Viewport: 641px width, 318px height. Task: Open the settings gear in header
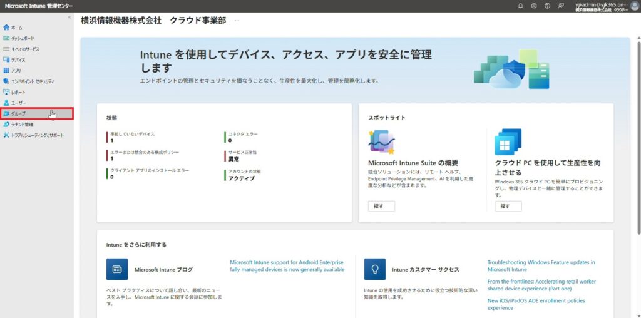(x=534, y=6)
